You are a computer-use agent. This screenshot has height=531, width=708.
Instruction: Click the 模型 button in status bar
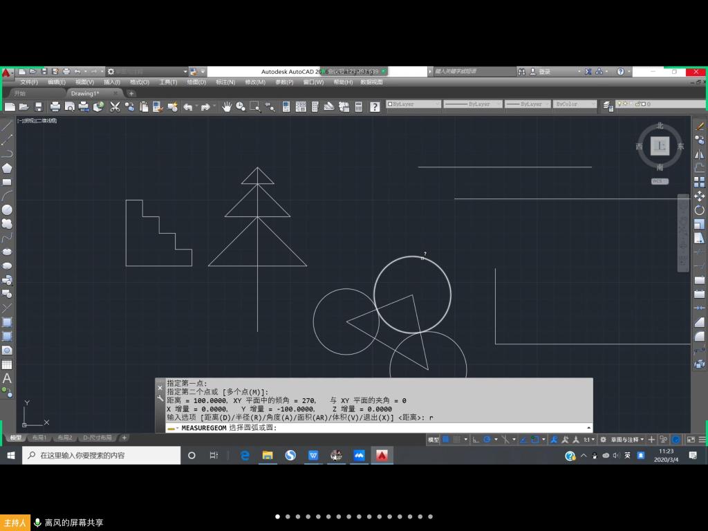tap(434, 440)
